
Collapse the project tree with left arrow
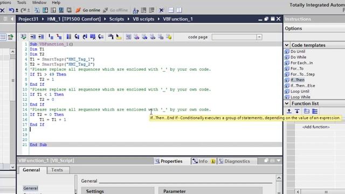(12, 19)
